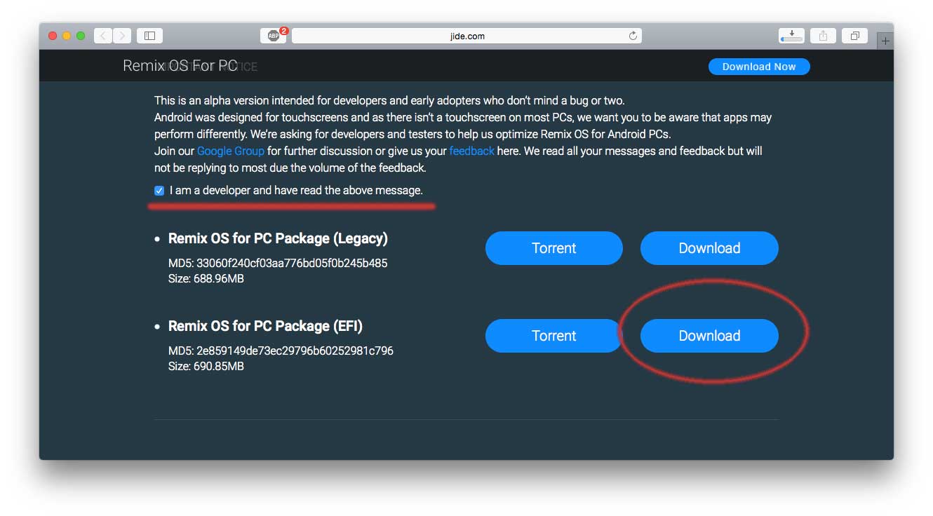The width and height of the screenshot is (933, 516).
Task: Click the jide.com address bar
Action: 467,36
